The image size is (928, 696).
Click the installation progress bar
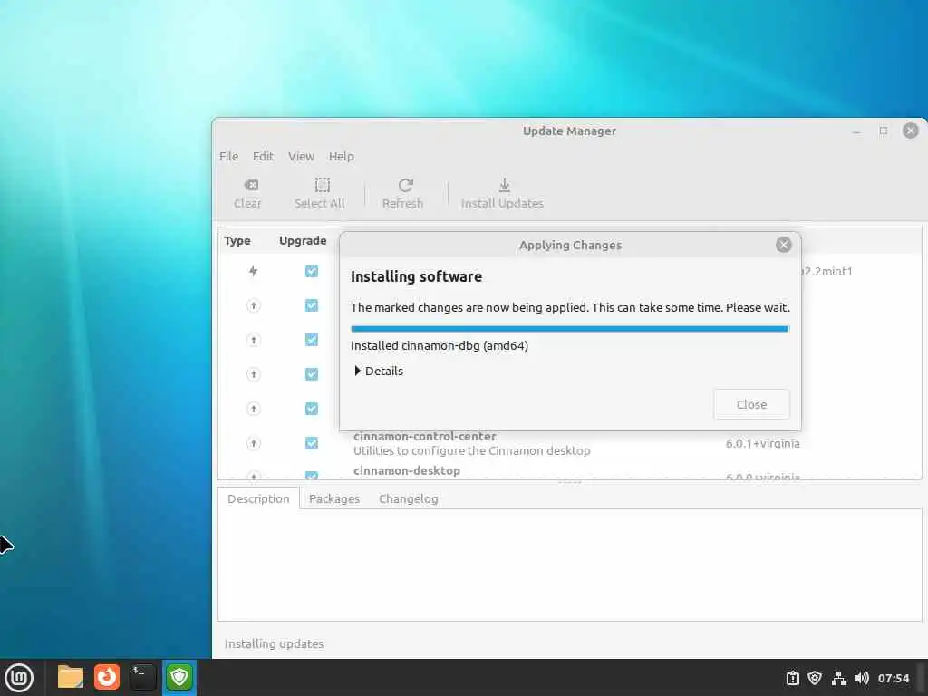(569, 328)
